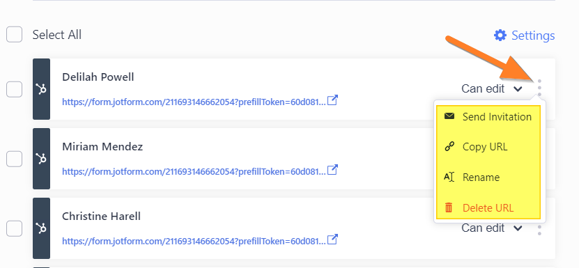
Task: Click the Settings gear icon
Action: tap(500, 36)
